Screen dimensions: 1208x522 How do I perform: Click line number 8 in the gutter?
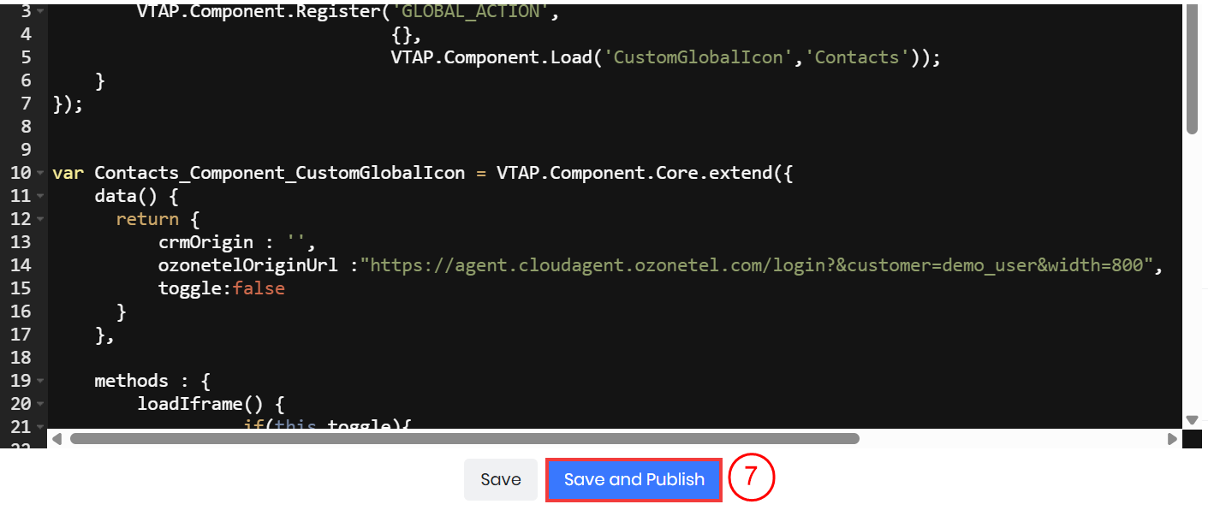tap(25, 127)
